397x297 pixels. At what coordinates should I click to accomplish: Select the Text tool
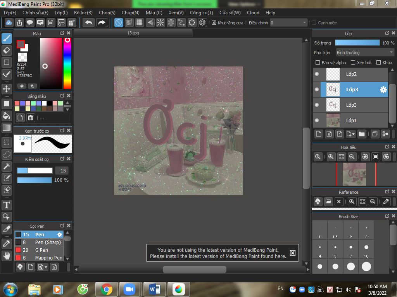coord(7,205)
